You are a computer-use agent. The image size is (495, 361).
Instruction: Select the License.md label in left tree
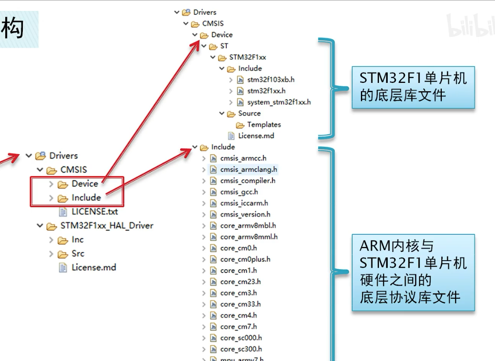click(94, 268)
